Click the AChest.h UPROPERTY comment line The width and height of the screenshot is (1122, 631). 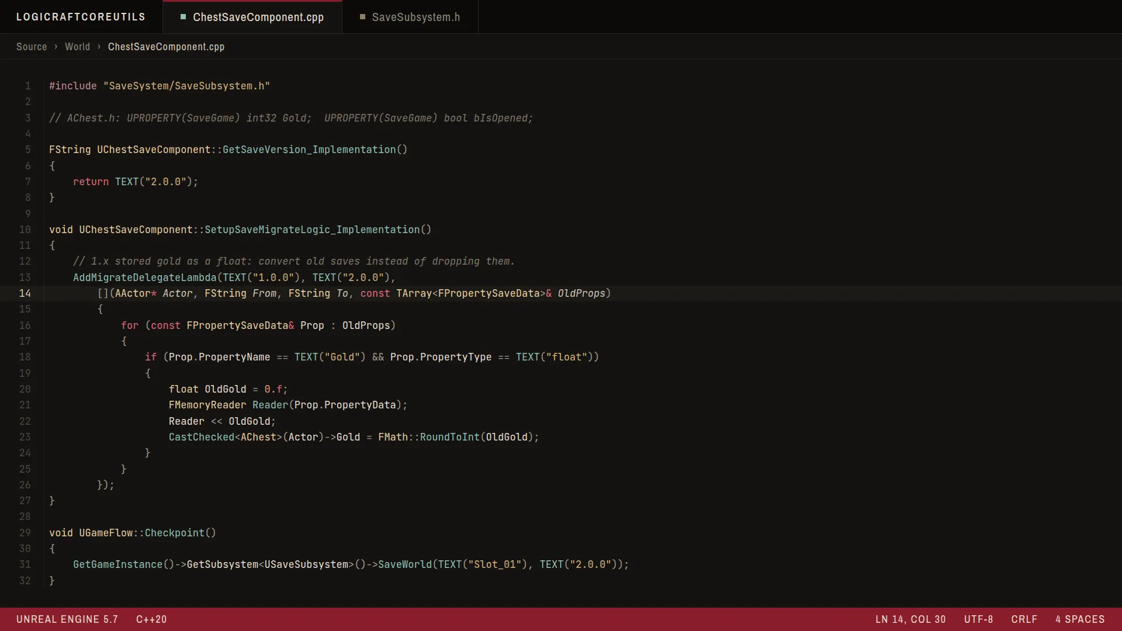[291, 118]
